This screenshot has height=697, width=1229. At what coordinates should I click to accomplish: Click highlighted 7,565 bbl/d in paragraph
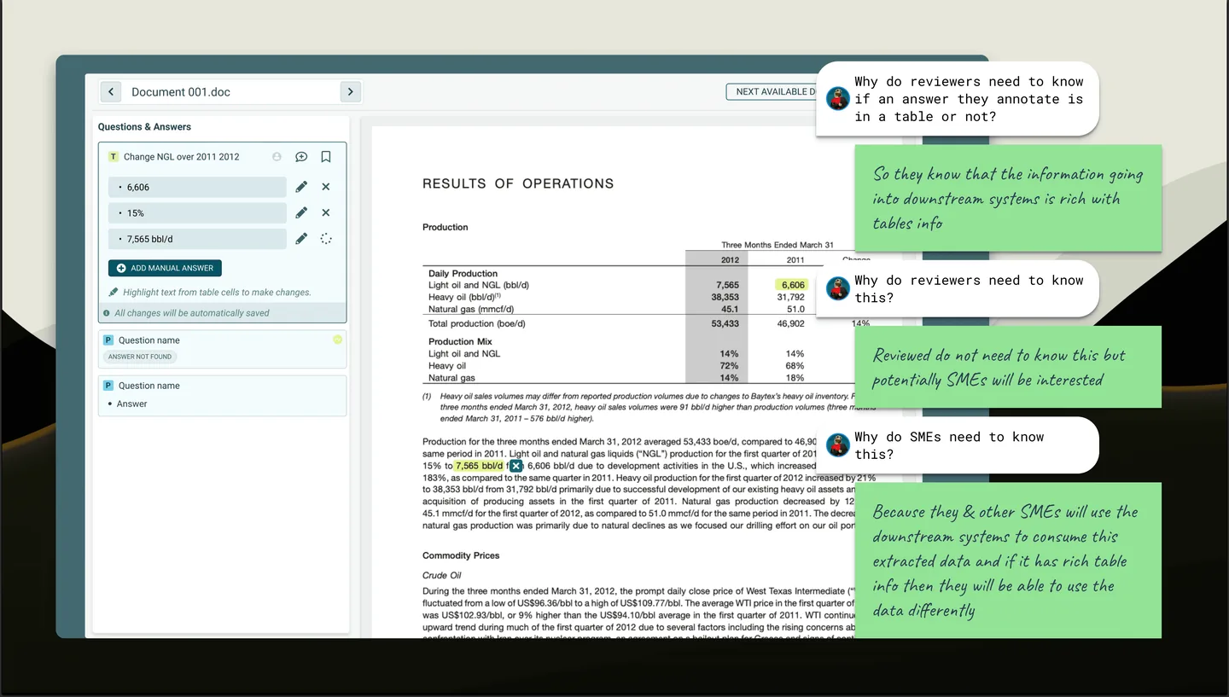pyautogui.click(x=479, y=466)
